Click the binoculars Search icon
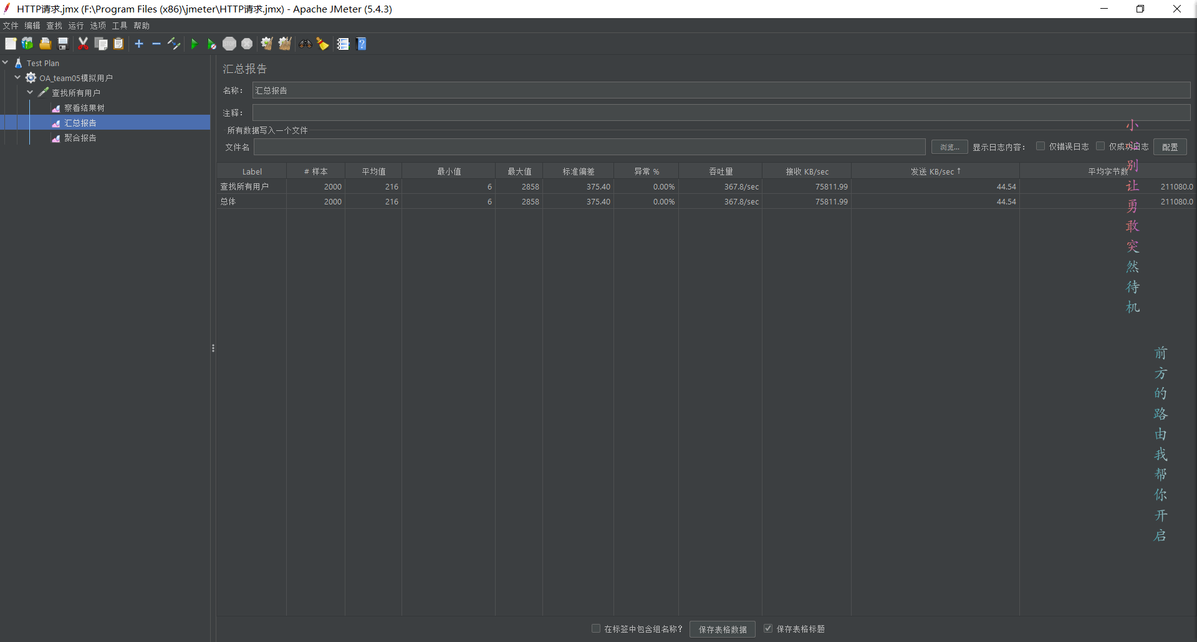 click(x=305, y=44)
